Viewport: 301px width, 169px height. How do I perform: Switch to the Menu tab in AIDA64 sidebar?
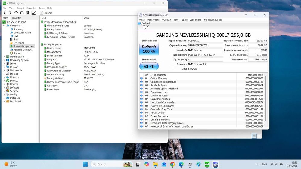click(5, 18)
